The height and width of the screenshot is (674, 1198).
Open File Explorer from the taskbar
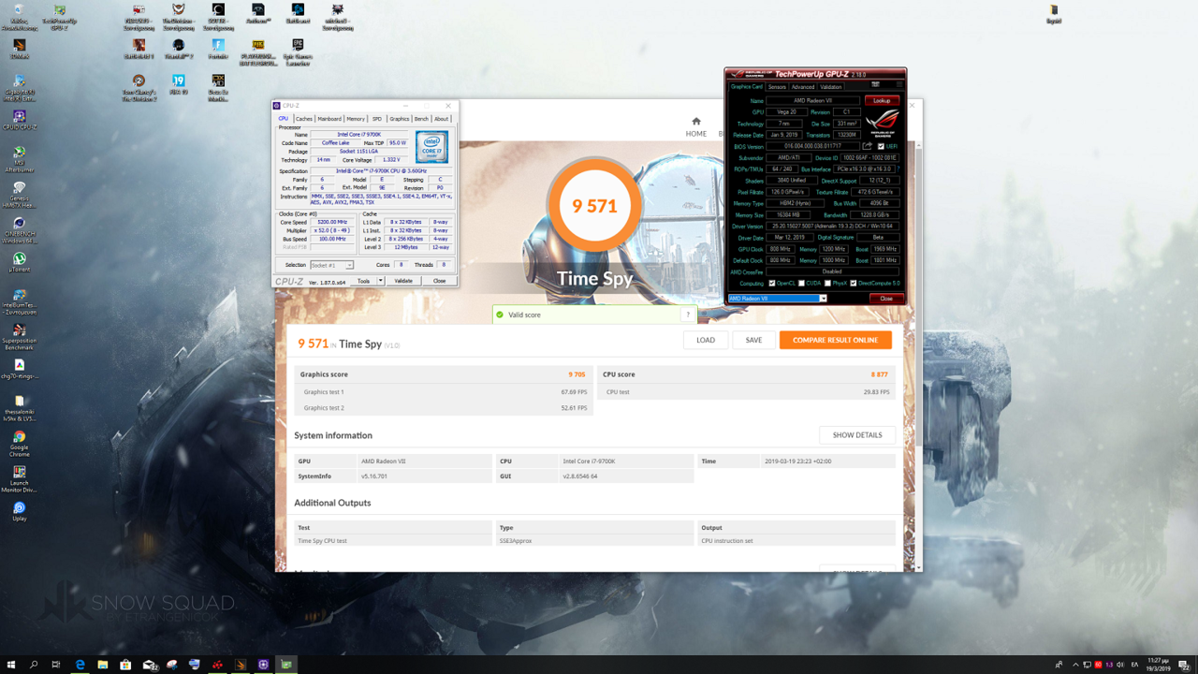click(103, 665)
